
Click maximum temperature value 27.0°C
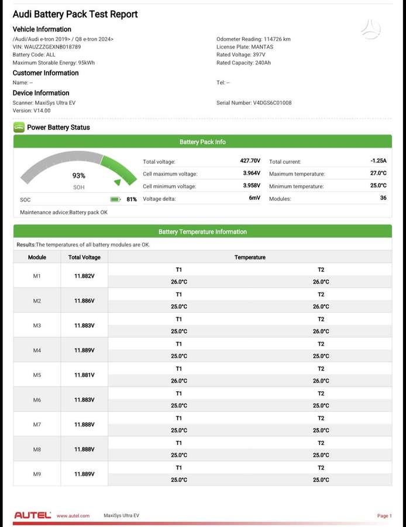pos(379,173)
